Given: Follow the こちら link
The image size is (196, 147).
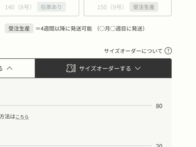Looking at the screenshot, I should pyautogui.click(x=22, y=117).
